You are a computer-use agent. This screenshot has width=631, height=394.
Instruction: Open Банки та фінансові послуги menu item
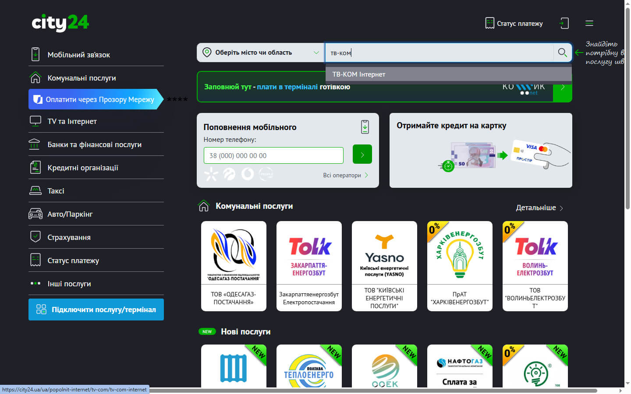(x=96, y=144)
